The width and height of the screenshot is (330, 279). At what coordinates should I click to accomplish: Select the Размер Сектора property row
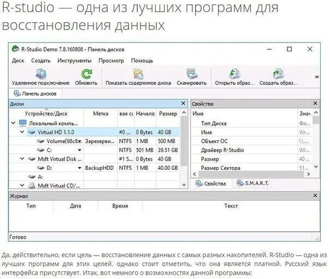pyautogui.click(x=251, y=168)
